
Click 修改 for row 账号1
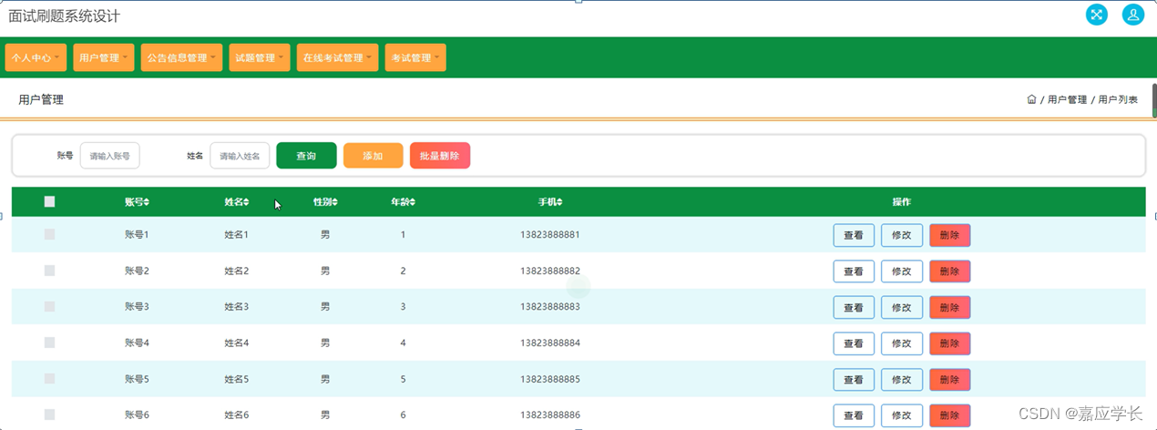pyautogui.click(x=902, y=235)
